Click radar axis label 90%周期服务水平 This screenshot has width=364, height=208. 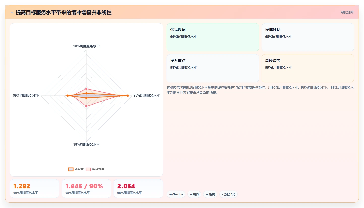[x=86, y=46]
